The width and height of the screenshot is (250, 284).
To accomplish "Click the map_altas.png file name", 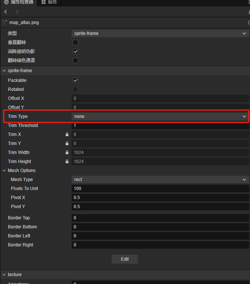I will 24,23.
